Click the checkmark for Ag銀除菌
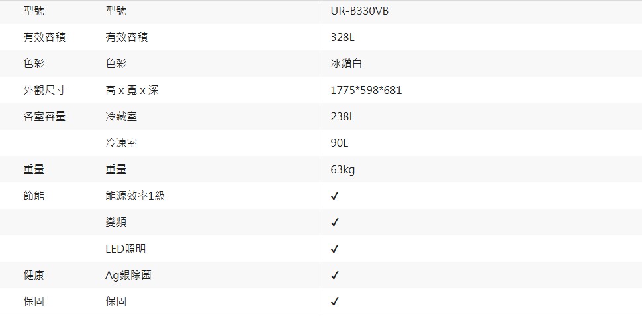This screenshot has height=316, width=642. [335, 276]
